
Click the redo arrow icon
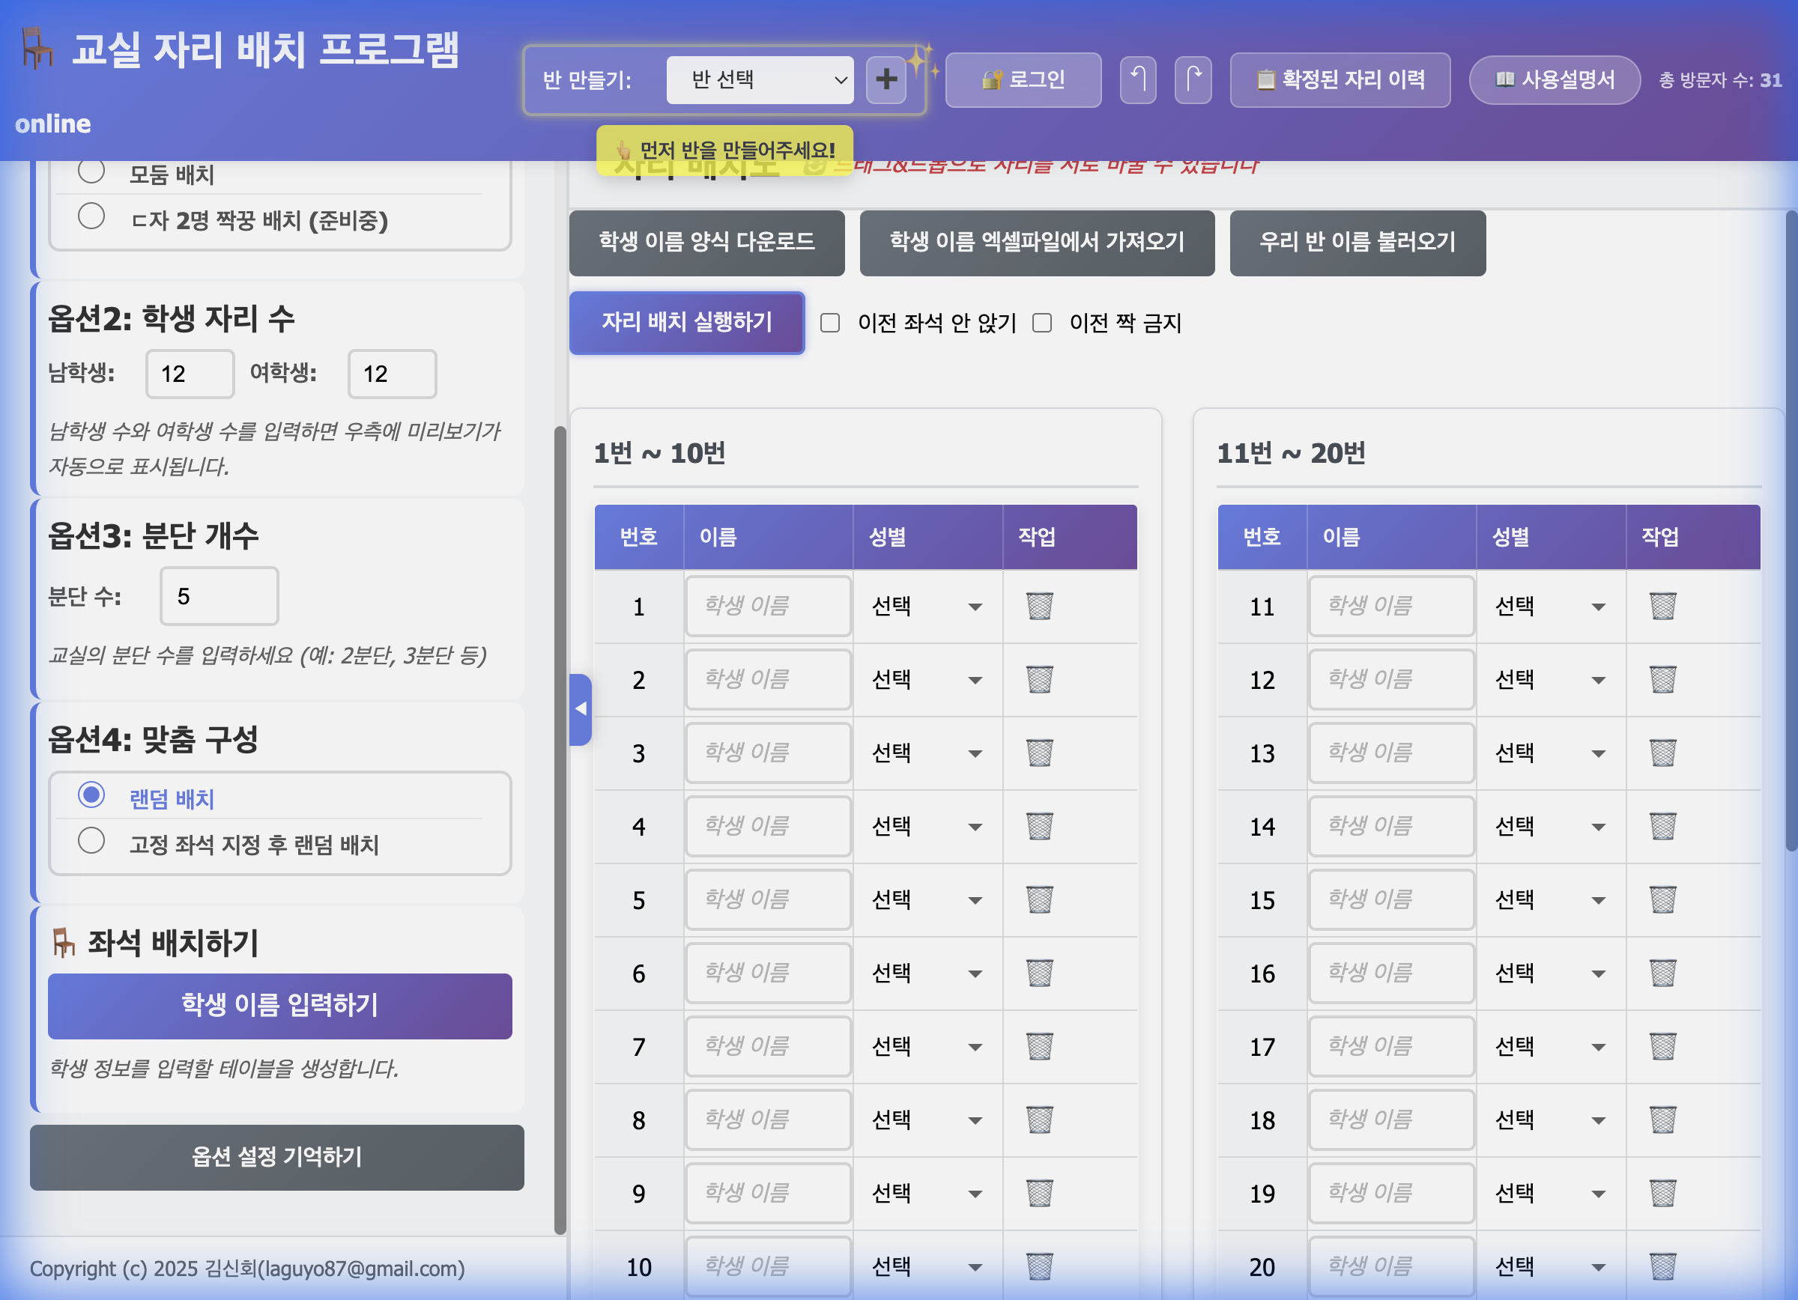1193,79
